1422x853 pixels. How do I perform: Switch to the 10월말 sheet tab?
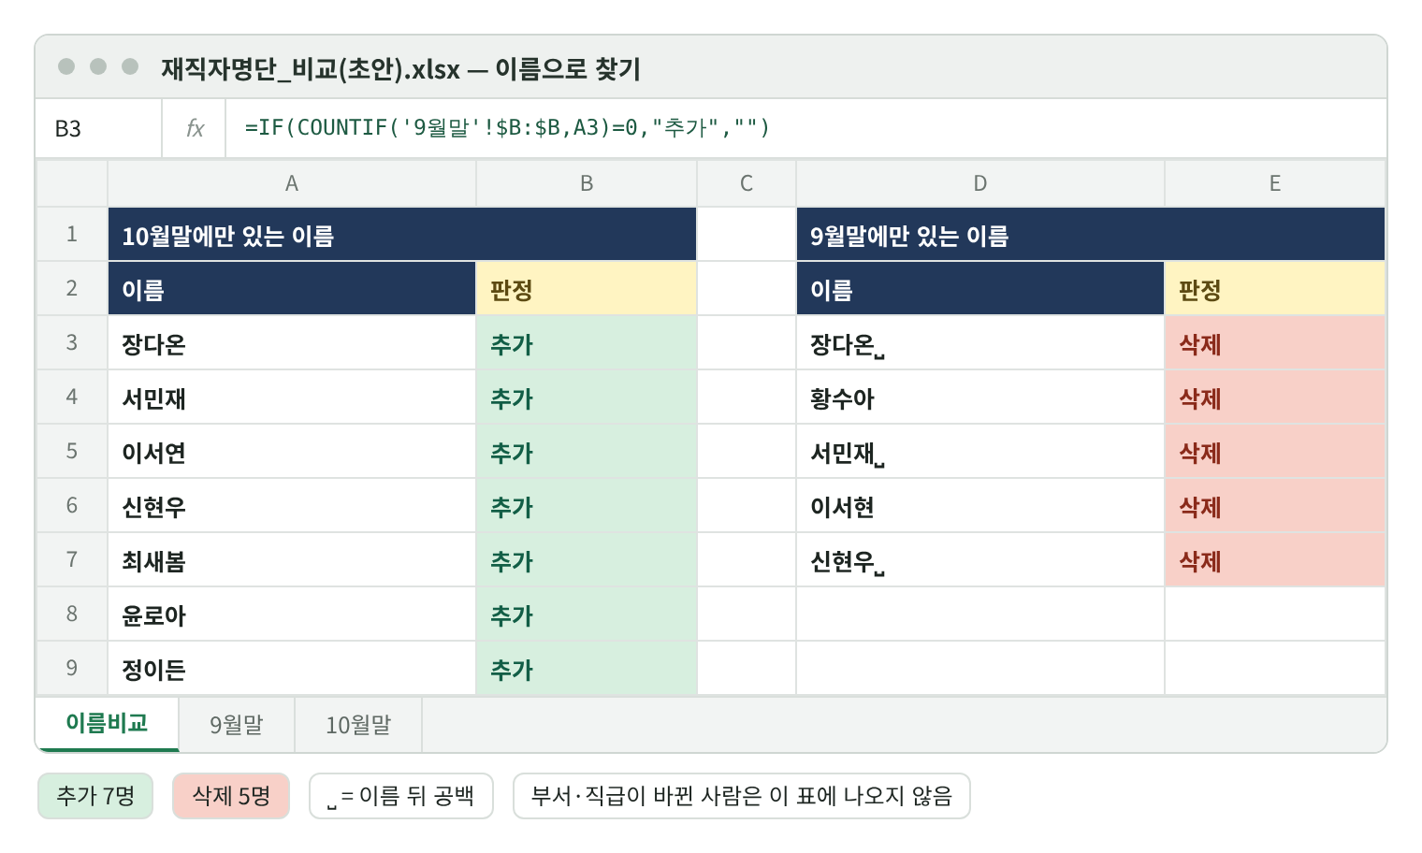pos(358,724)
